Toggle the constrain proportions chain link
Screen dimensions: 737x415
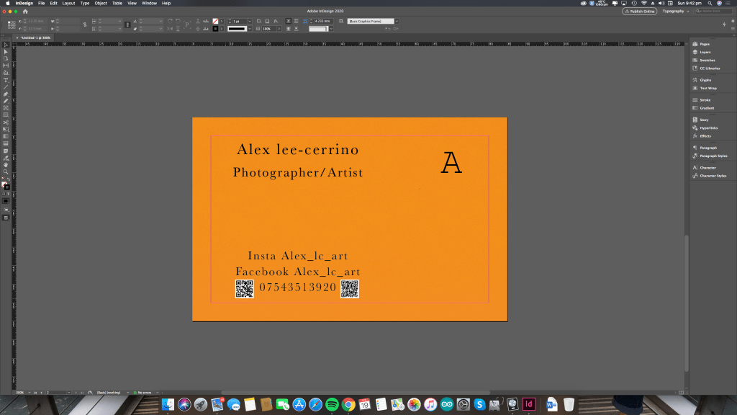tap(84, 25)
